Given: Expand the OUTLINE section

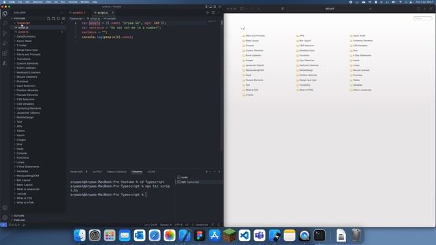Looking at the screenshot, I should coord(38,216).
